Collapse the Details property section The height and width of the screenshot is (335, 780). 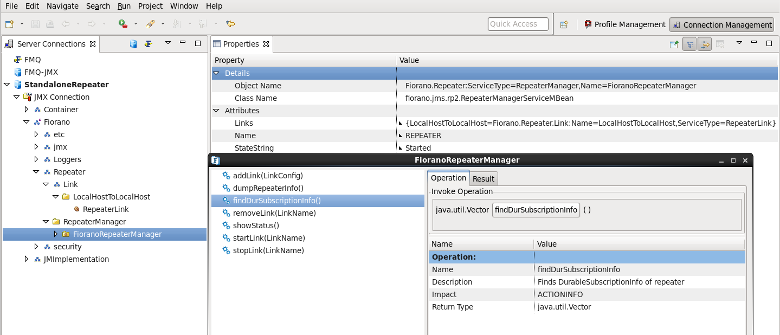pyautogui.click(x=216, y=73)
